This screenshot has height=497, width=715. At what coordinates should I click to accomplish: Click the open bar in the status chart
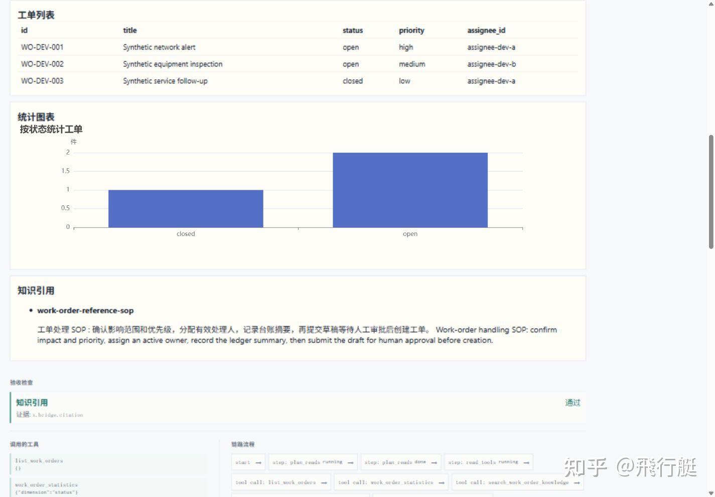click(x=410, y=190)
